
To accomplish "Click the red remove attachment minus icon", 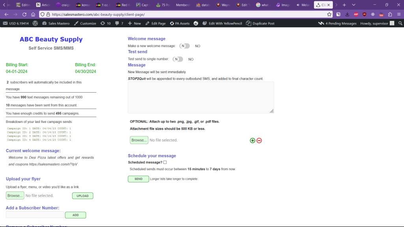I will [x=259, y=140].
